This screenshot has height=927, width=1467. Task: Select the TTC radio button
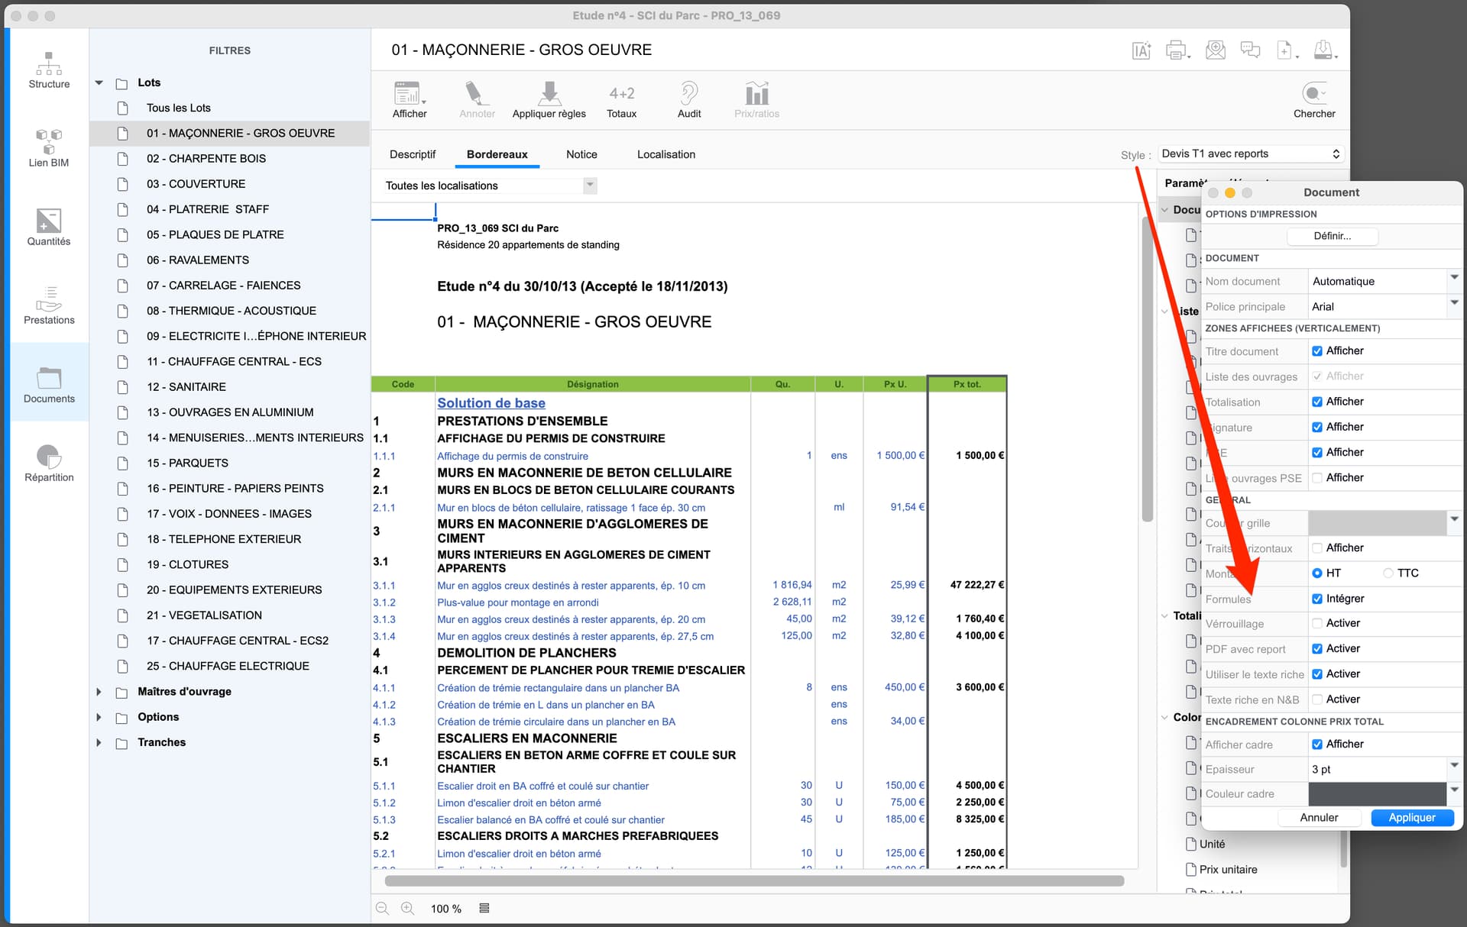[1388, 573]
